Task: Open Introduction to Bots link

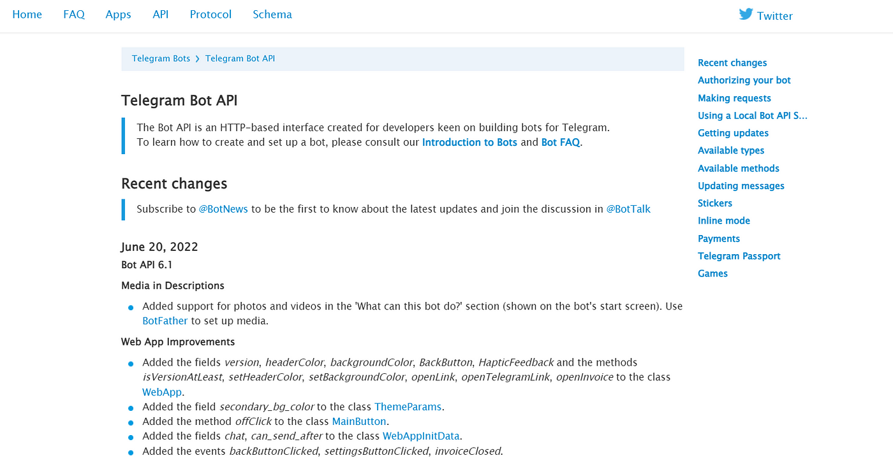Action: tap(469, 142)
